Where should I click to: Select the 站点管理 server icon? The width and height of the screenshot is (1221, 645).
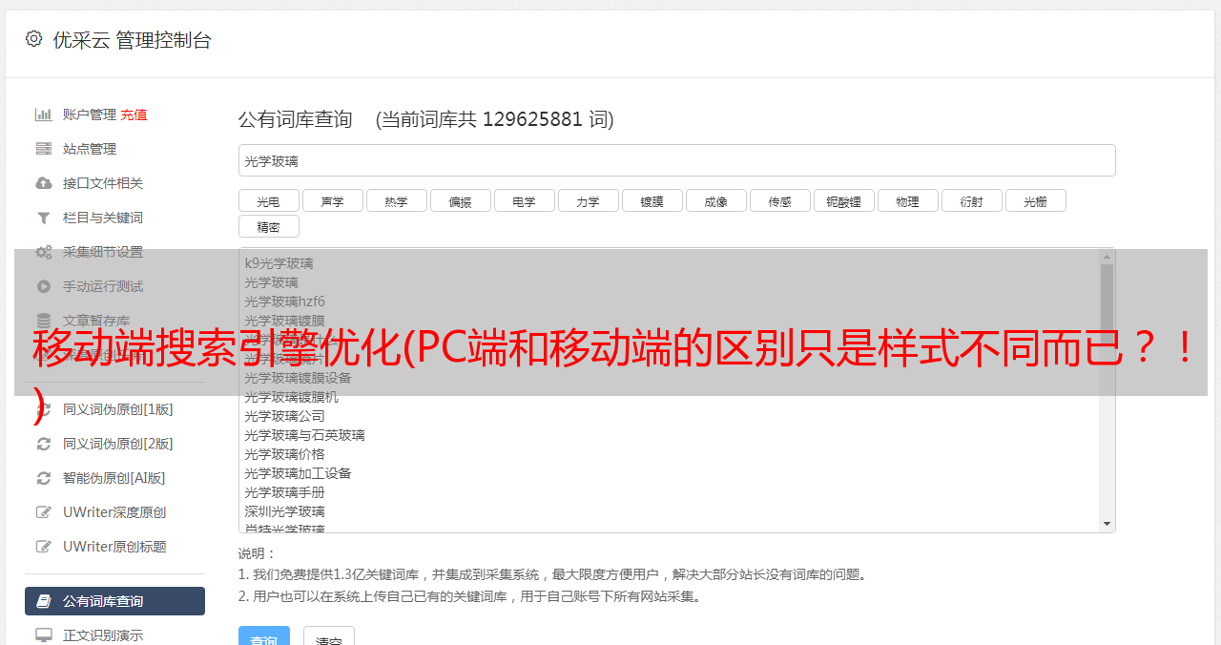[x=44, y=149]
